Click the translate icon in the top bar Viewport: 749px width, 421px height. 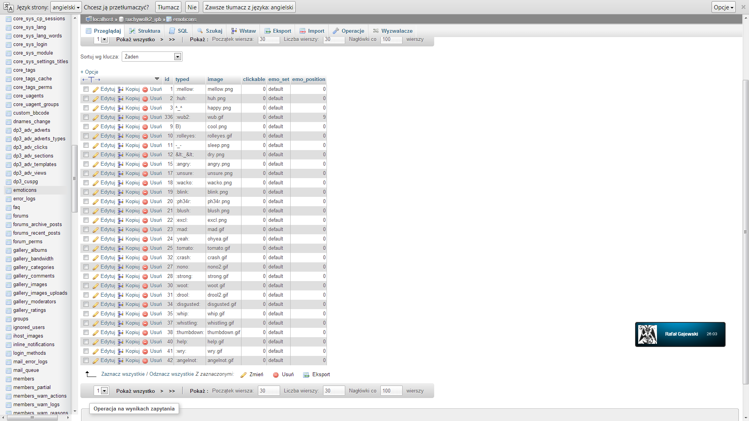coord(8,7)
